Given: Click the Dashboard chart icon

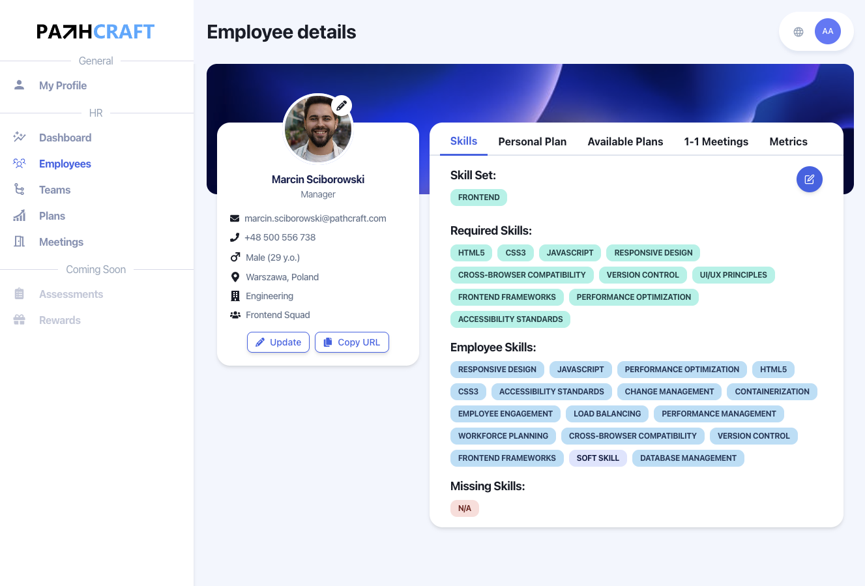Looking at the screenshot, I should pos(20,137).
